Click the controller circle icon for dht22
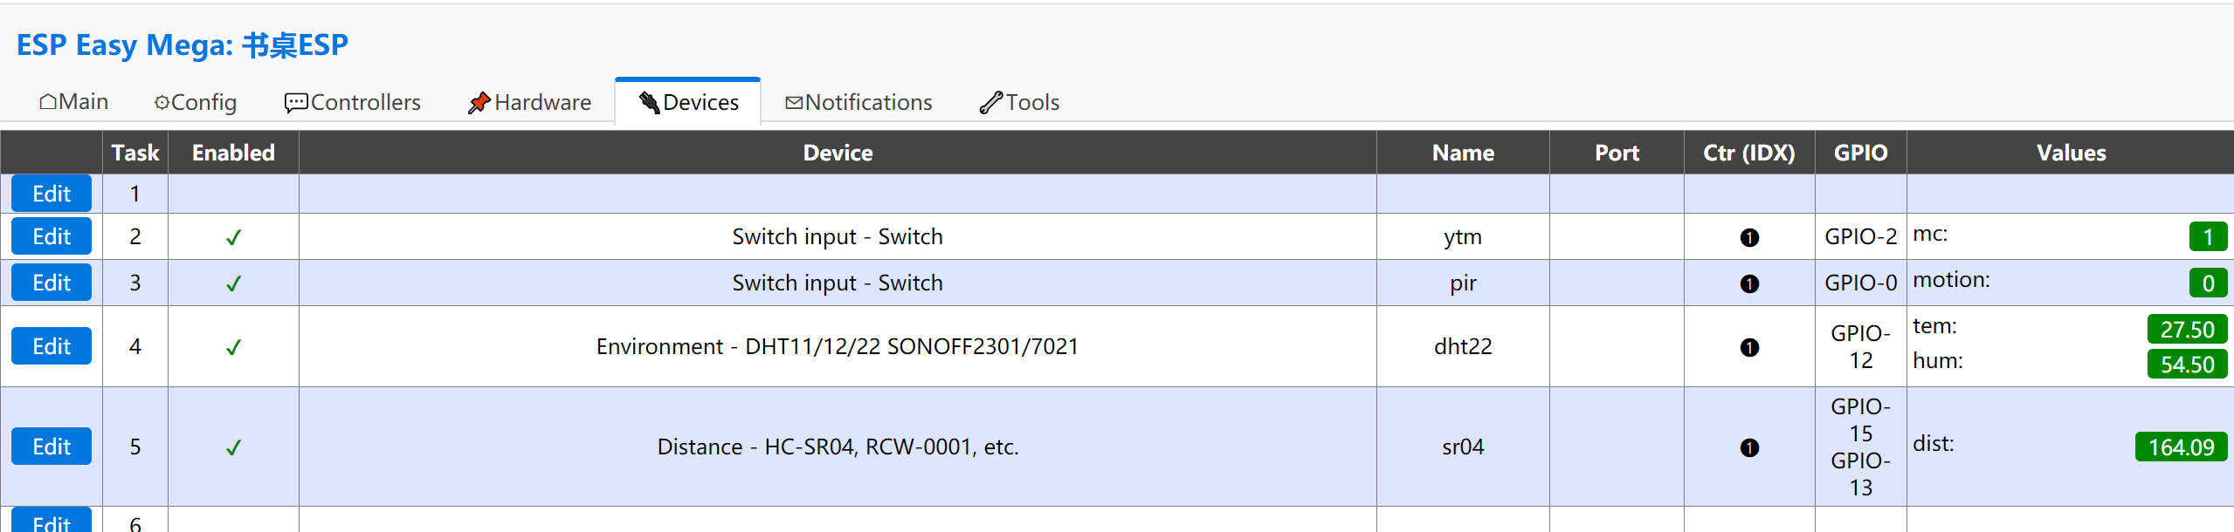The width and height of the screenshot is (2234, 532). coord(1749,347)
